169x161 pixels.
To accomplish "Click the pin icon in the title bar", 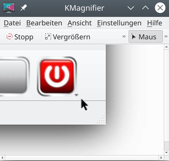I will [24, 8].
